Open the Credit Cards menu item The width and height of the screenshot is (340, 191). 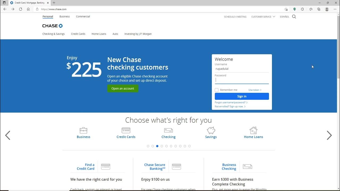[x=78, y=34]
